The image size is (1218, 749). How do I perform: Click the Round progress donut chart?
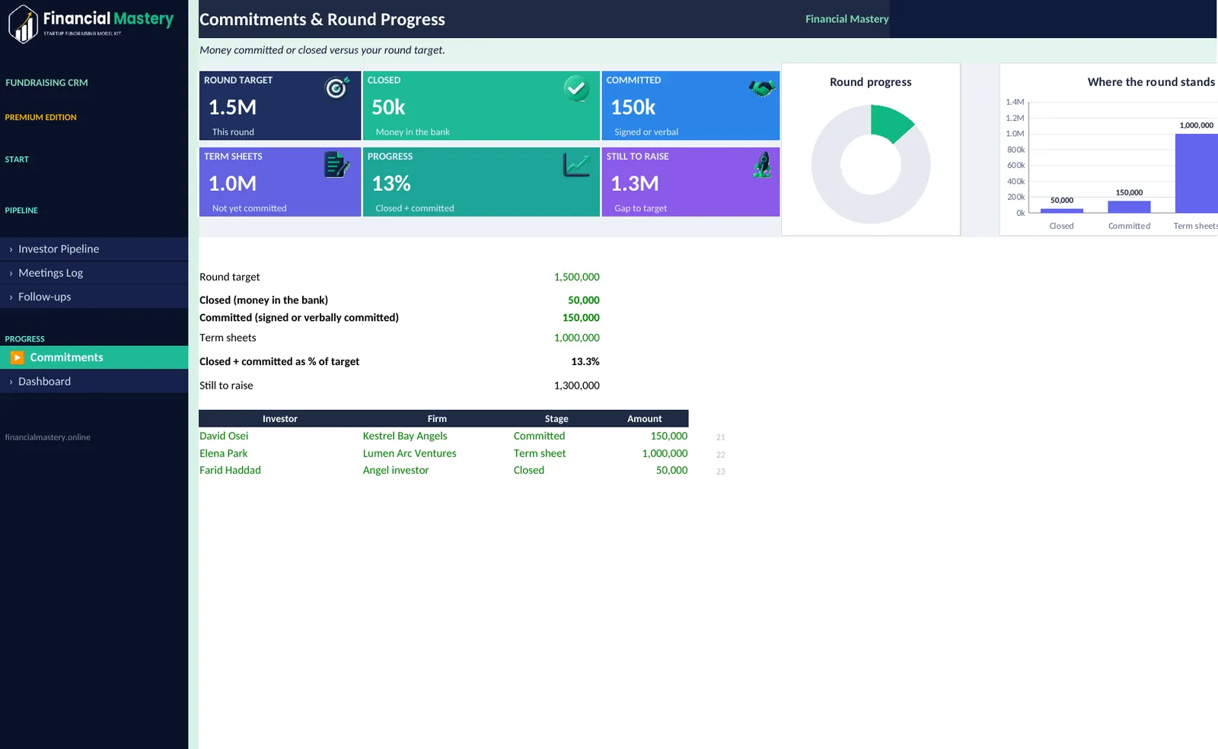tap(871, 164)
